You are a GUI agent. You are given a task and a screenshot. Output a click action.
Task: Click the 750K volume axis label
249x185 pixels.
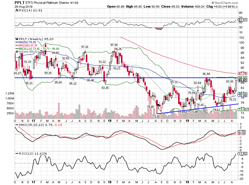[10, 103]
